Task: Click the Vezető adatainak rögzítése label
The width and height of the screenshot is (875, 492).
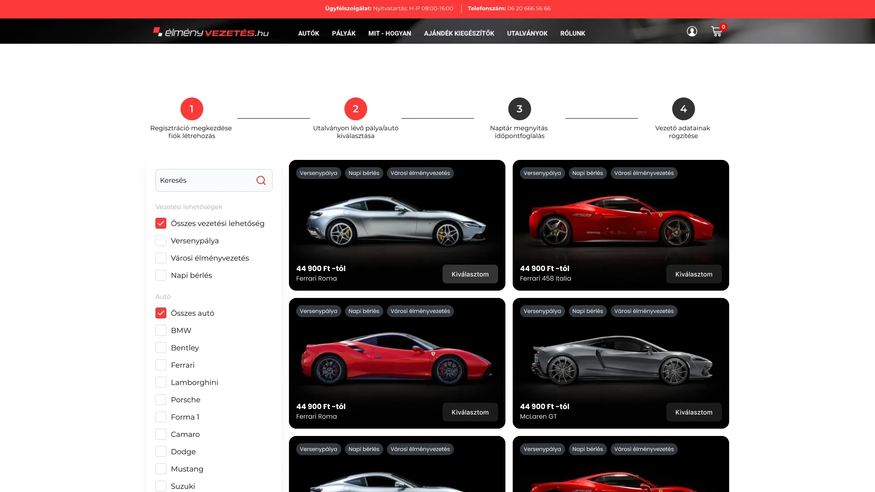Action: coord(683,132)
